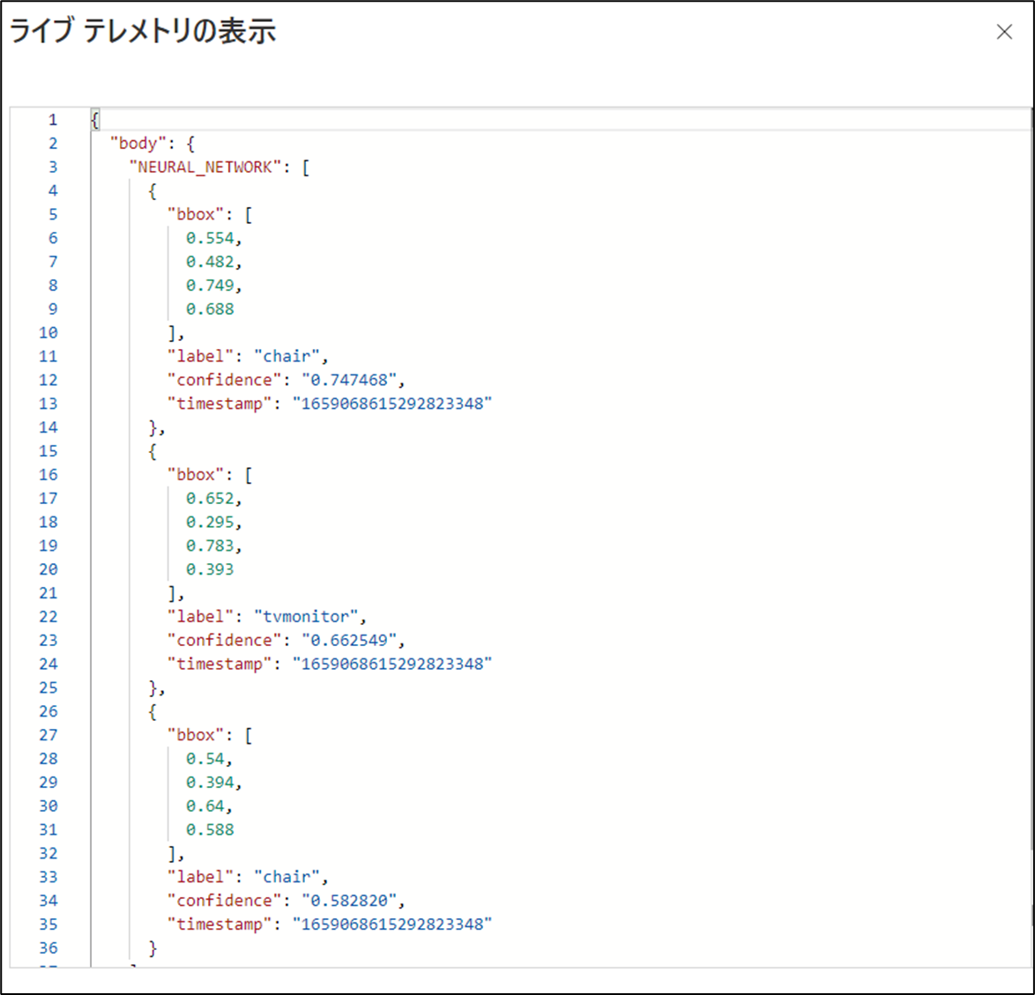
Task: Click the timestamp value on line 35
Action: pyautogui.click(x=392, y=924)
